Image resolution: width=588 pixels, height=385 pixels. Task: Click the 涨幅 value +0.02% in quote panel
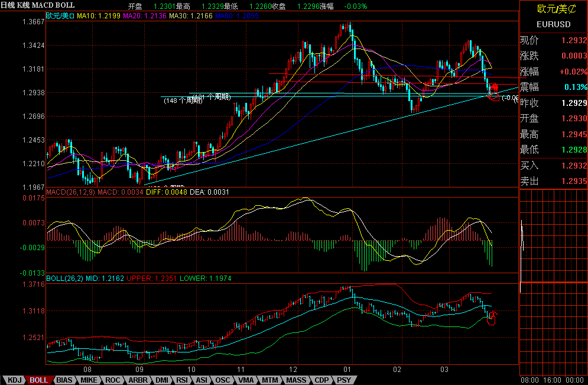573,72
